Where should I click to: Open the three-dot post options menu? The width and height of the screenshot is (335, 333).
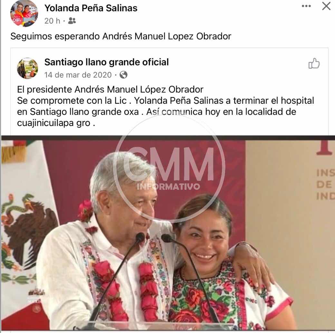306,6
